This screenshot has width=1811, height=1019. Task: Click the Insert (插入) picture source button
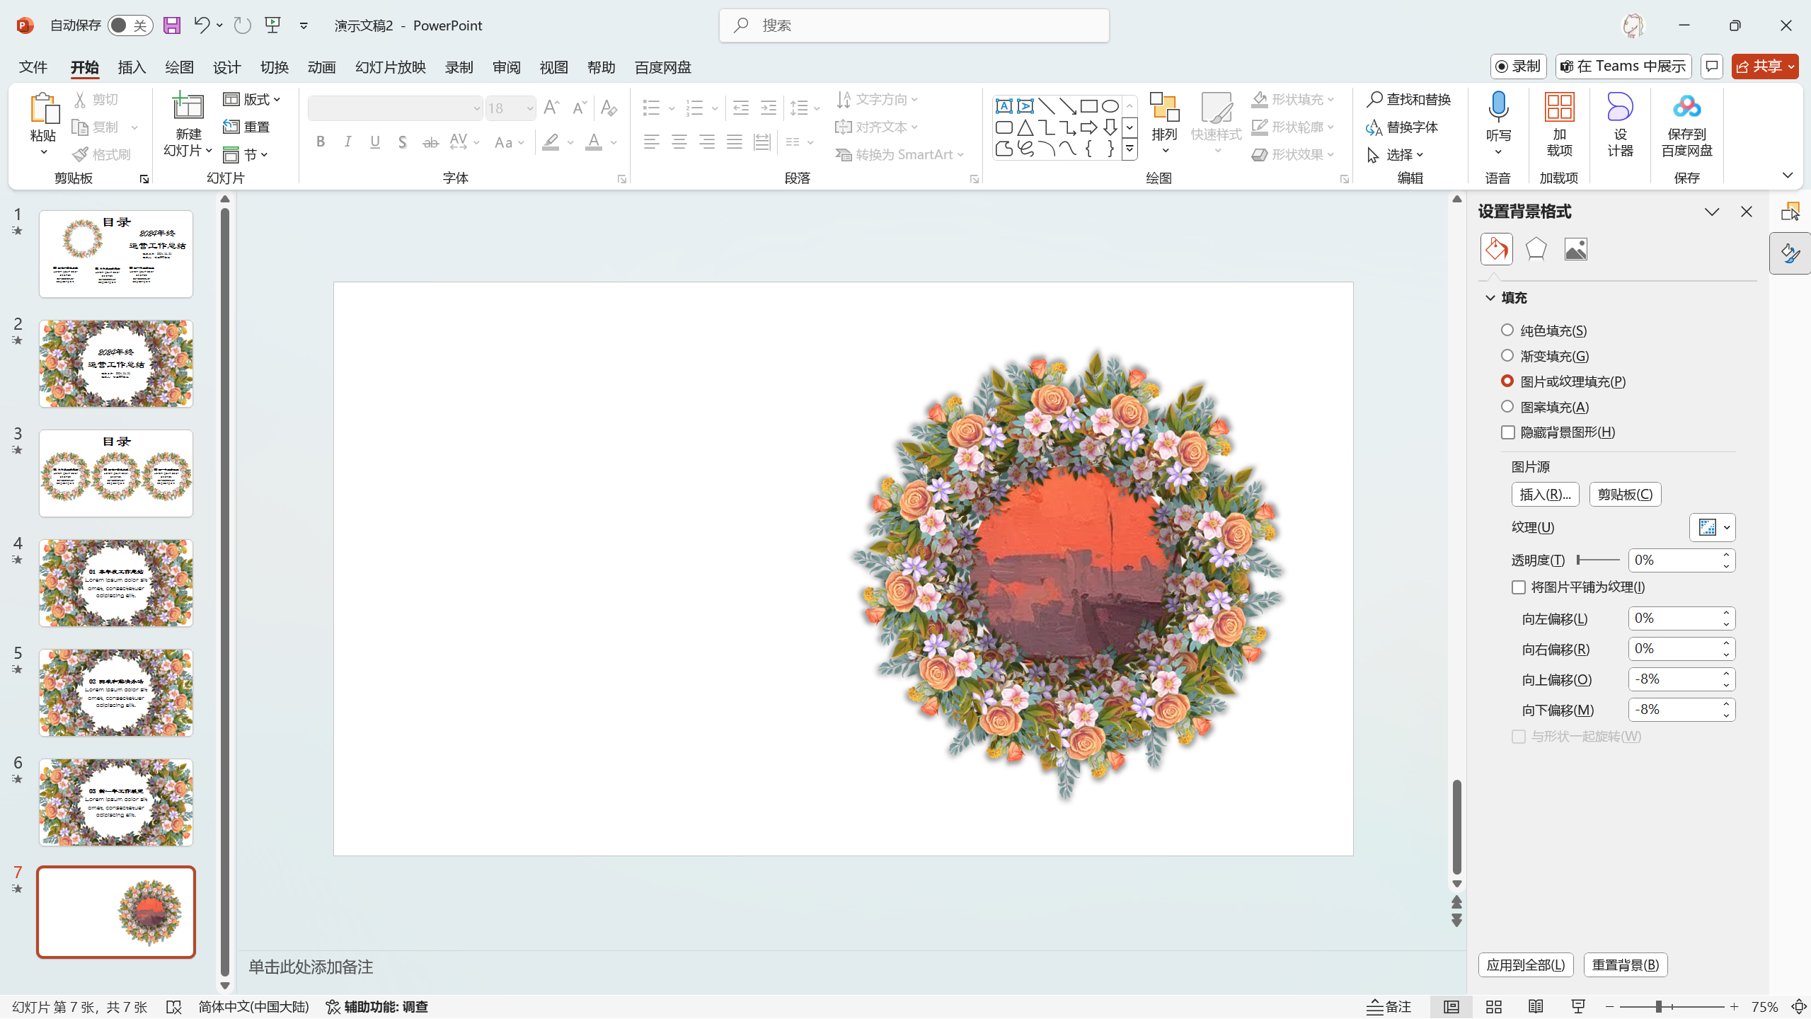pos(1545,494)
